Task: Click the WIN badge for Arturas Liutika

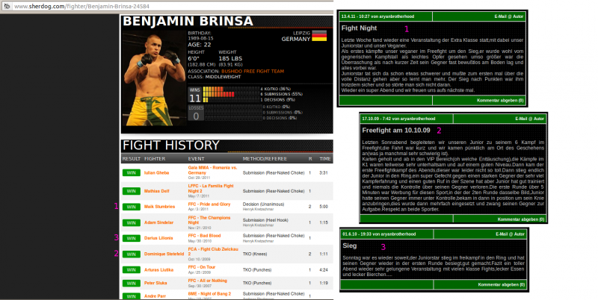Action: (x=132, y=270)
